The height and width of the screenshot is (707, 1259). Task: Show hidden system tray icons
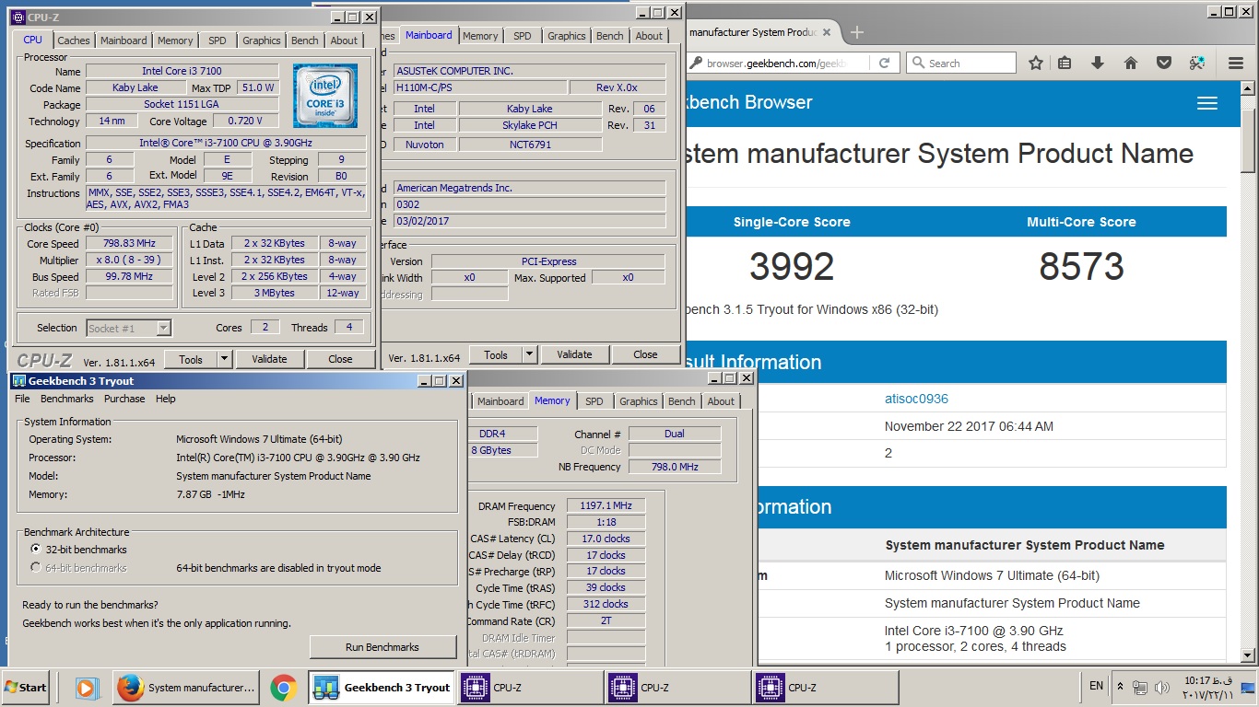(x=1121, y=687)
